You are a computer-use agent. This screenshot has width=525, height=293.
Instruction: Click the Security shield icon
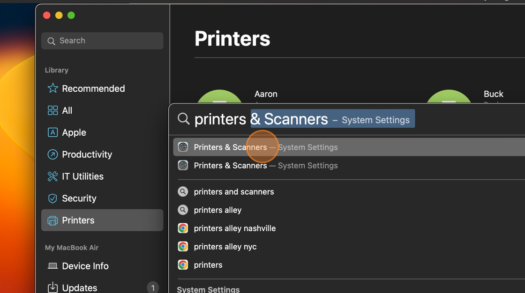pyautogui.click(x=52, y=198)
